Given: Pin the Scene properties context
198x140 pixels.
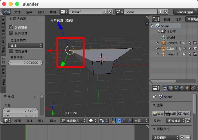Looking at the screenshot, I should [x=154, y=97].
